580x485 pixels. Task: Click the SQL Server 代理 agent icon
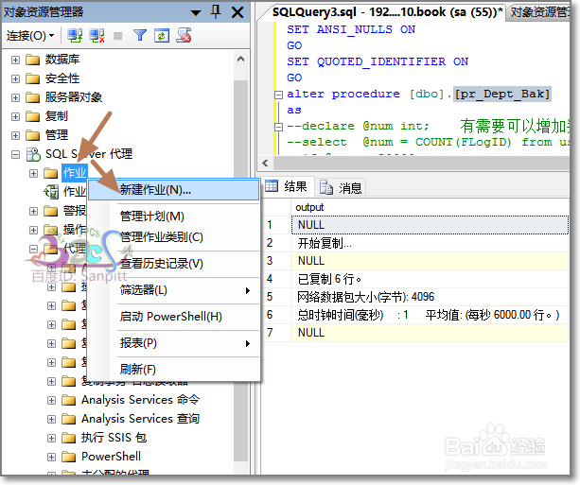point(33,154)
